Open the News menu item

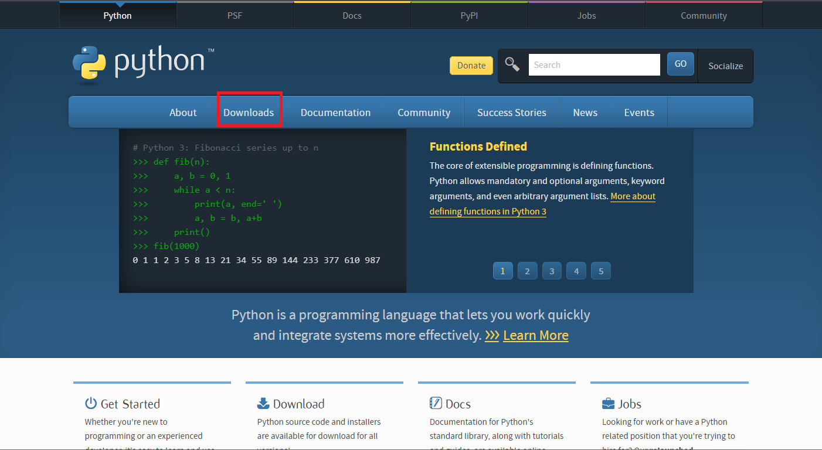585,112
